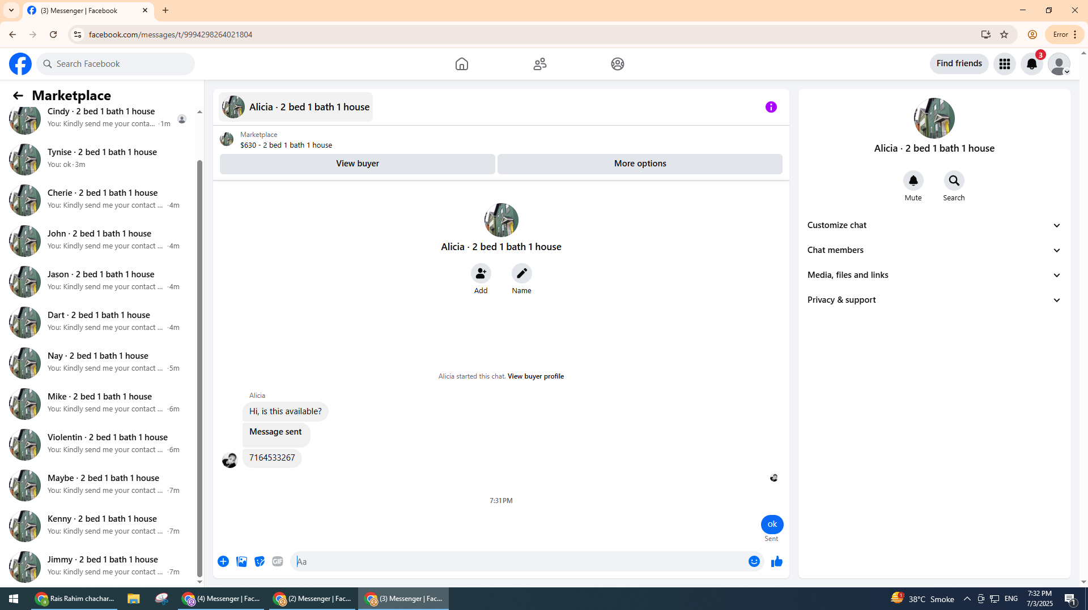This screenshot has height=610, width=1088.
Task: Search within the conversation
Action: click(954, 181)
